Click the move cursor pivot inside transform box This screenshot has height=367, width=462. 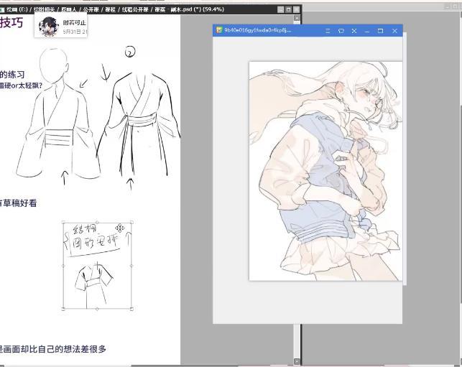point(119,228)
